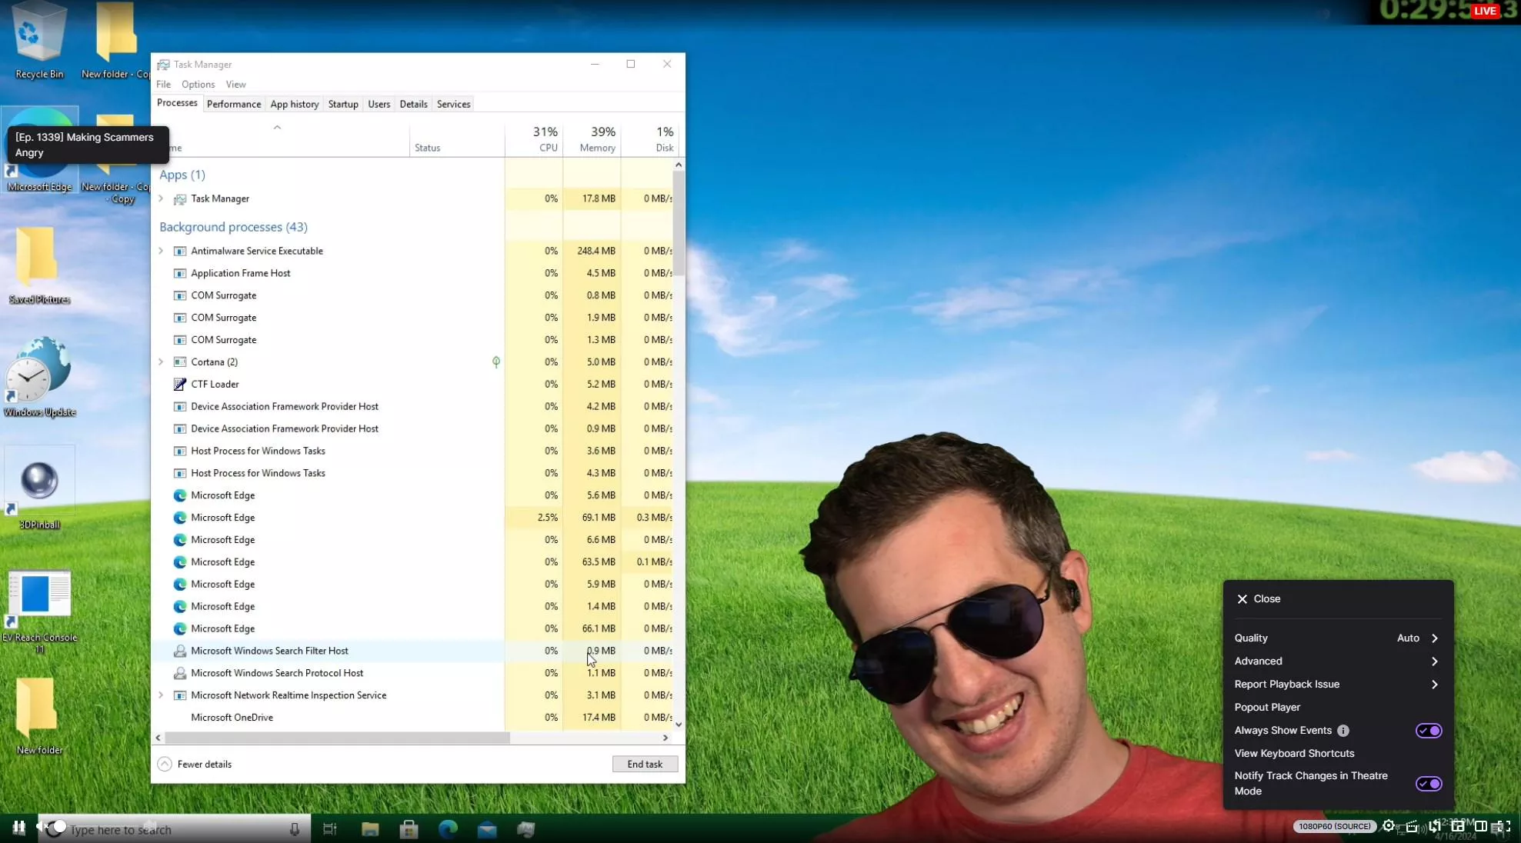Screen dimensions: 1521x843
Task: Click the volume slider knob
Action: [59, 827]
